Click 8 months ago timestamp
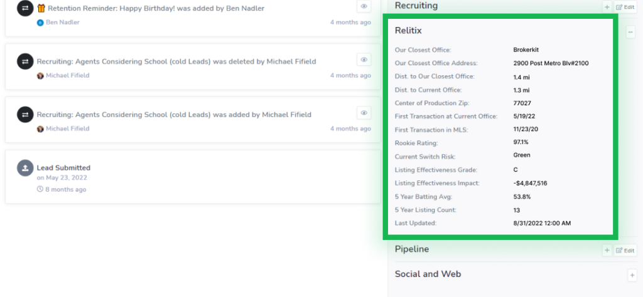This screenshot has height=297, width=643. click(65, 189)
